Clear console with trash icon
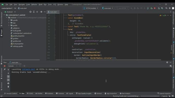 [x=8, y=87]
